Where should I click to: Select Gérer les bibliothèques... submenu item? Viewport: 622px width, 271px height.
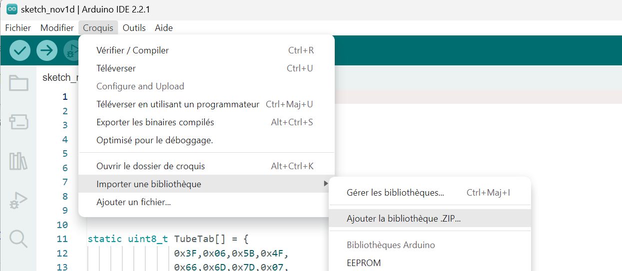(x=429, y=193)
